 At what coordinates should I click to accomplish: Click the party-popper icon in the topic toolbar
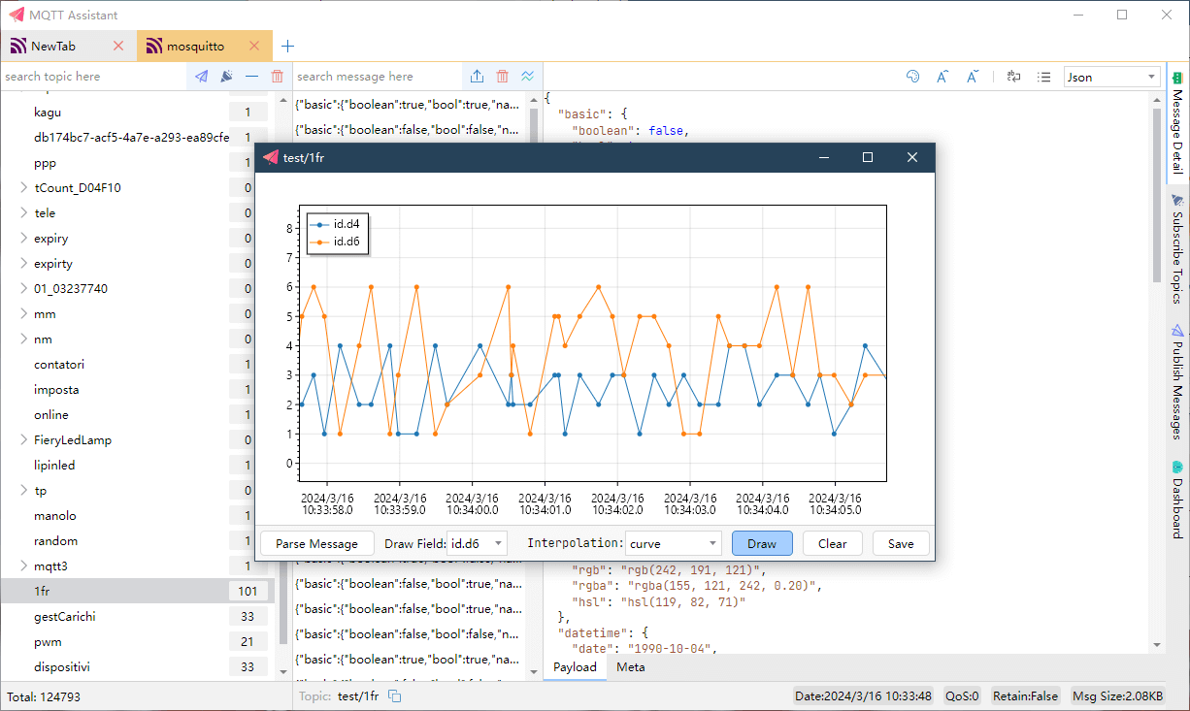[x=226, y=77]
